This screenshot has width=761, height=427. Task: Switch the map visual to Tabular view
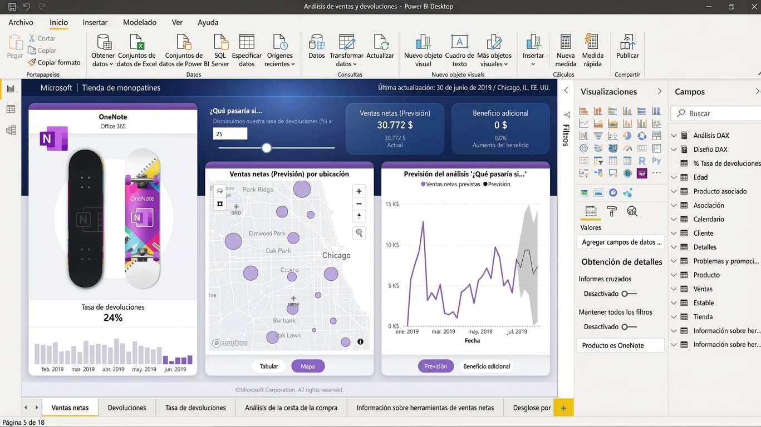pyautogui.click(x=268, y=366)
